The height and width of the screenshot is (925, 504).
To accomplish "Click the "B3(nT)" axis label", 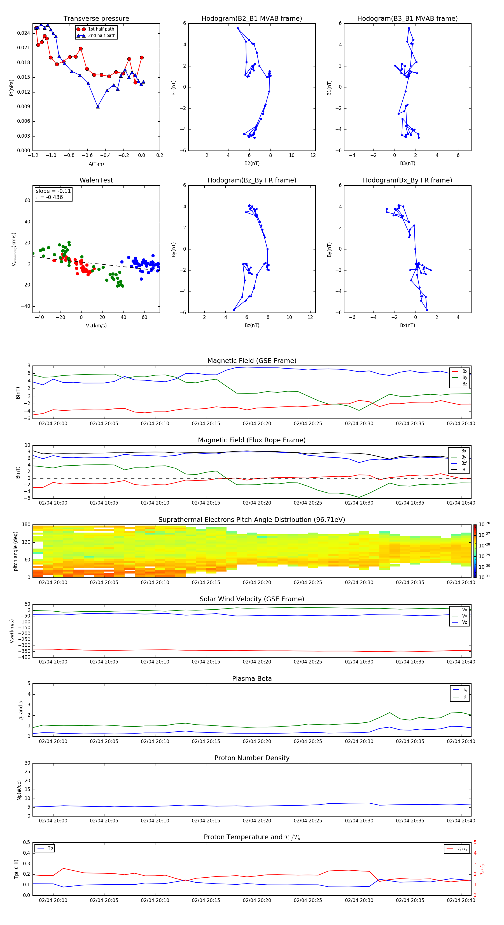I will point(407,163).
